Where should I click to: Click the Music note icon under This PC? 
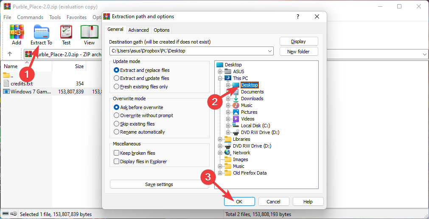236,105
